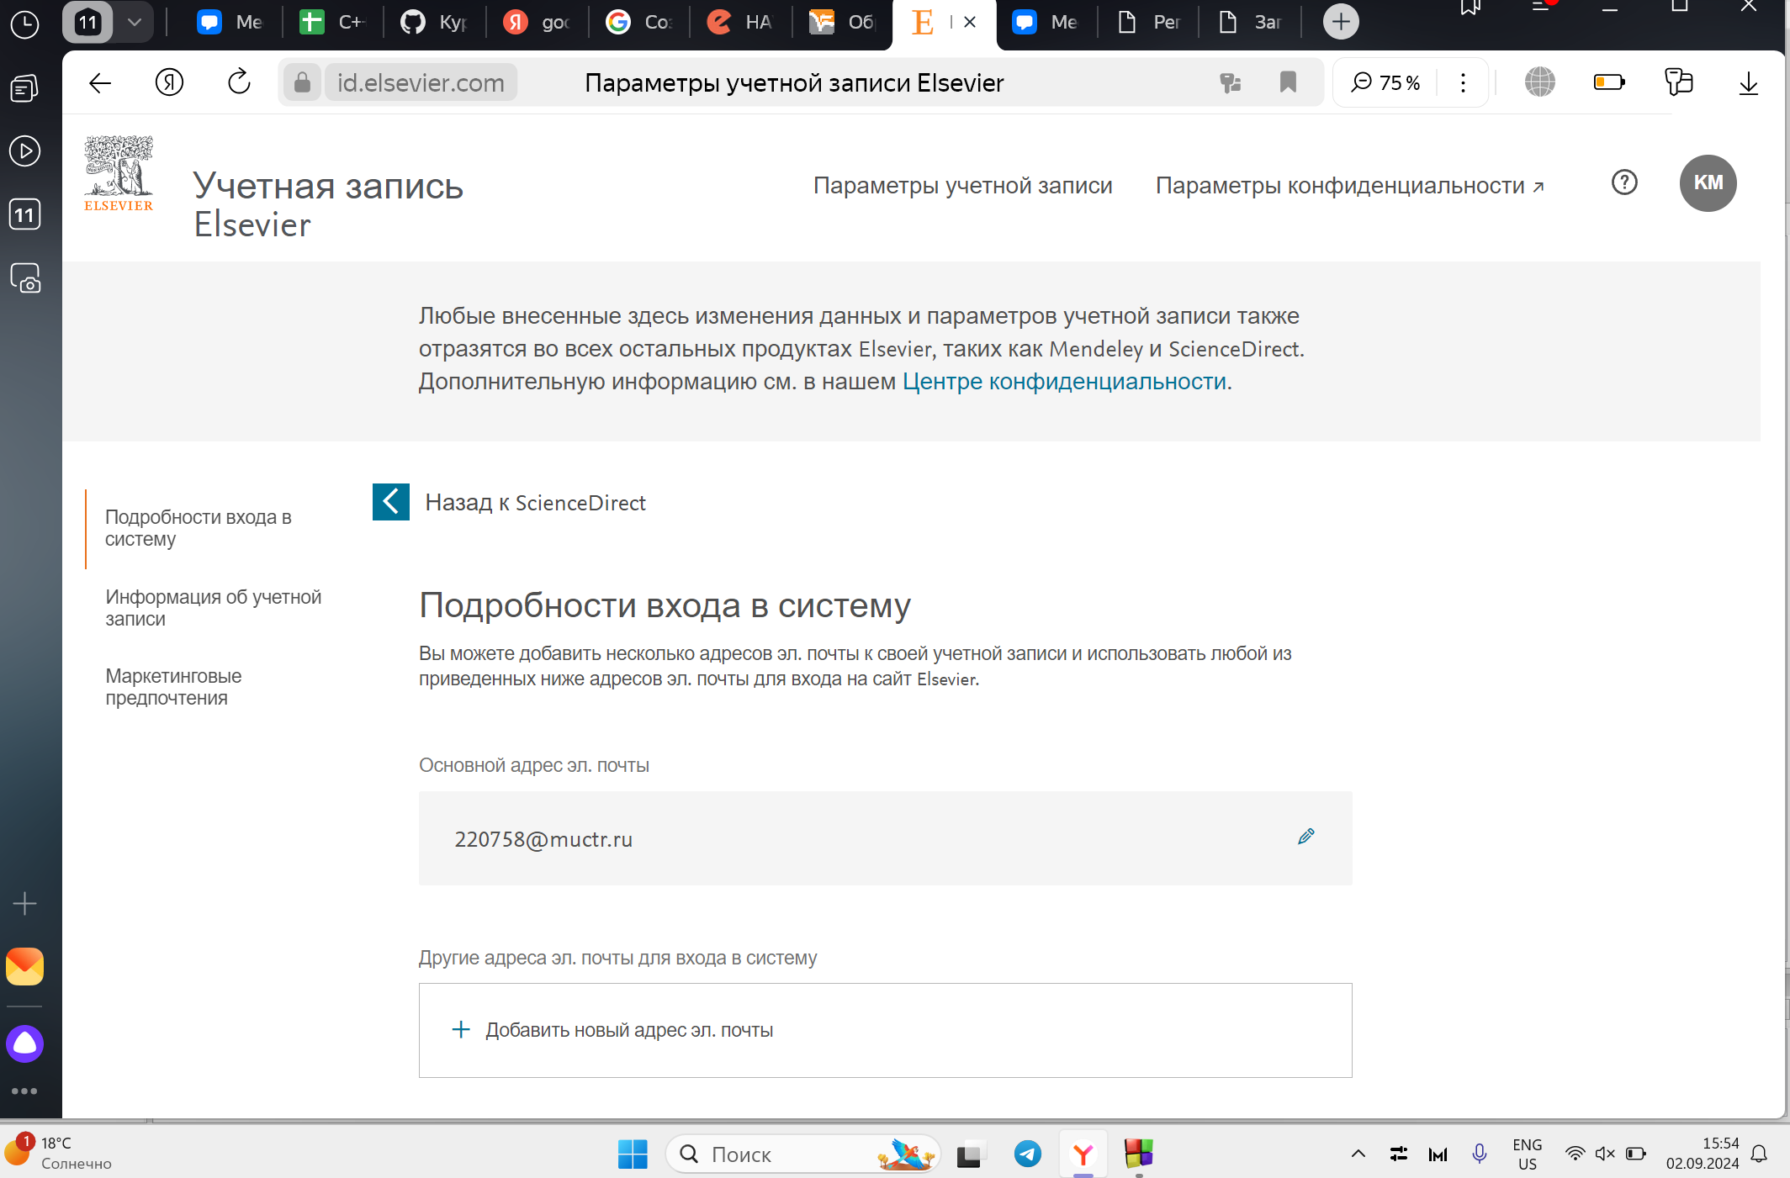Open the sidebar screenshot camera icon
Image resolution: width=1790 pixels, height=1178 pixels.
[25, 278]
